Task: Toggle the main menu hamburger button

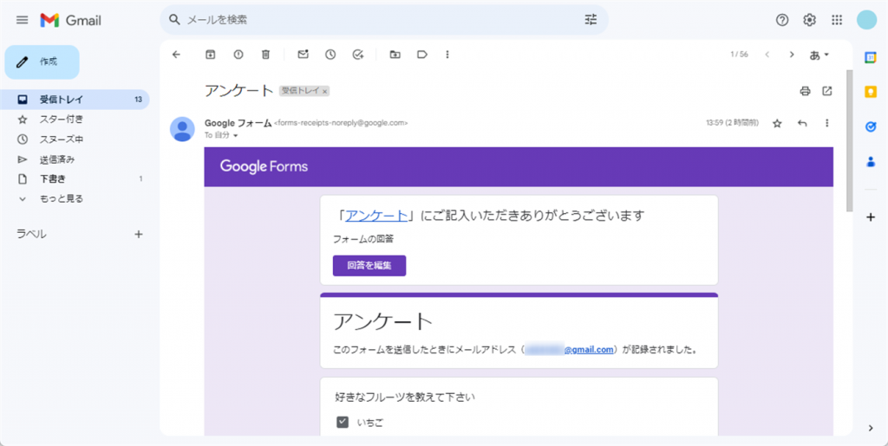Action: (x=22, y=20)
